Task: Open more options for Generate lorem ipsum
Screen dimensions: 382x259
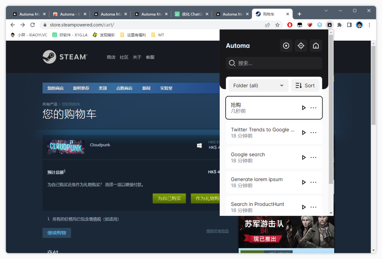Action: (313, 182)
